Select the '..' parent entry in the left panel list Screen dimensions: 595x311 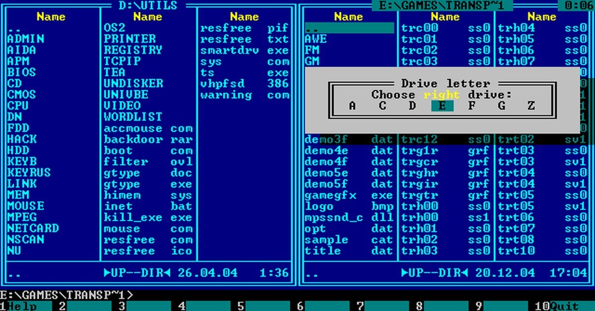tap(52, 28)
